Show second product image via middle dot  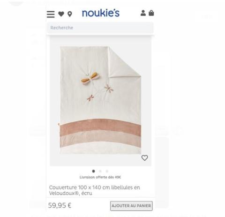(100, 171)
